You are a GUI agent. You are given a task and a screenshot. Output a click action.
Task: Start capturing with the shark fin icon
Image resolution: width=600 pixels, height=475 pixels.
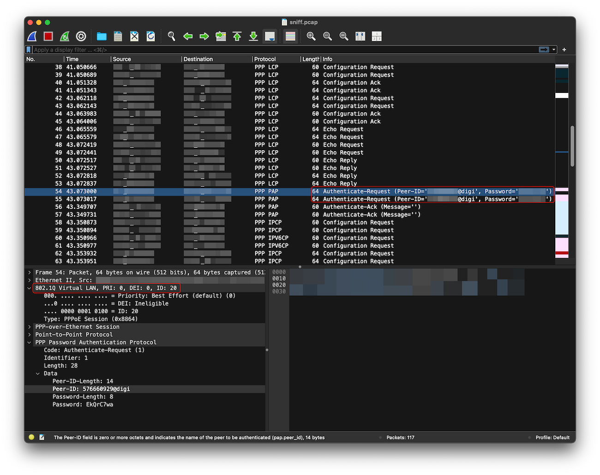tap(32, 37)
